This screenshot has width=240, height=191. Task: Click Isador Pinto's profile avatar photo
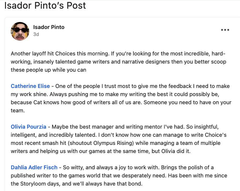[20, 31]
